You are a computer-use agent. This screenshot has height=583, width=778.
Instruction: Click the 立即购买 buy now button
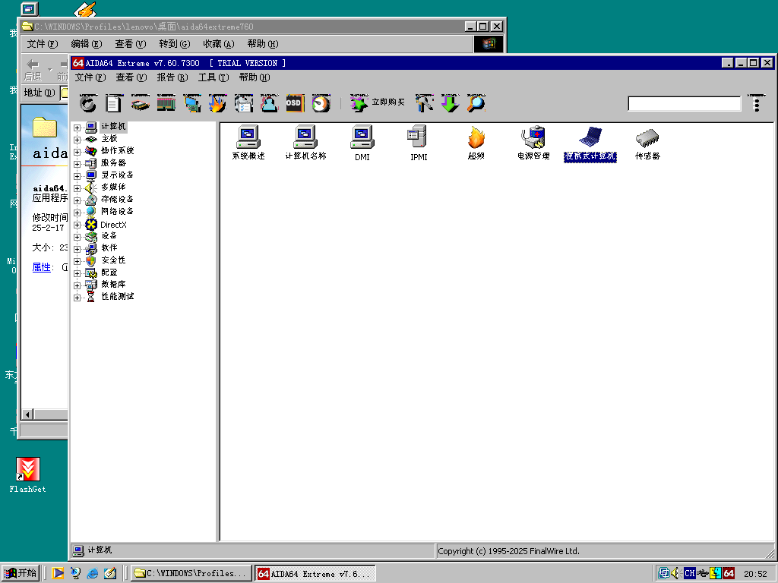pos(378,102)
